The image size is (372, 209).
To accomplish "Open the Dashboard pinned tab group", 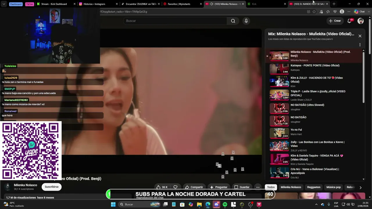I will (16, 4).
